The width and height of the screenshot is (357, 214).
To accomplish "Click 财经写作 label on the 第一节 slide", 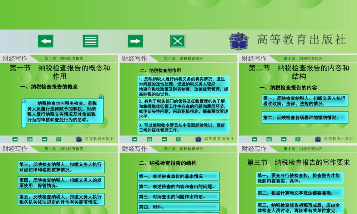I will pyautogui.click(x=15, y=58).
